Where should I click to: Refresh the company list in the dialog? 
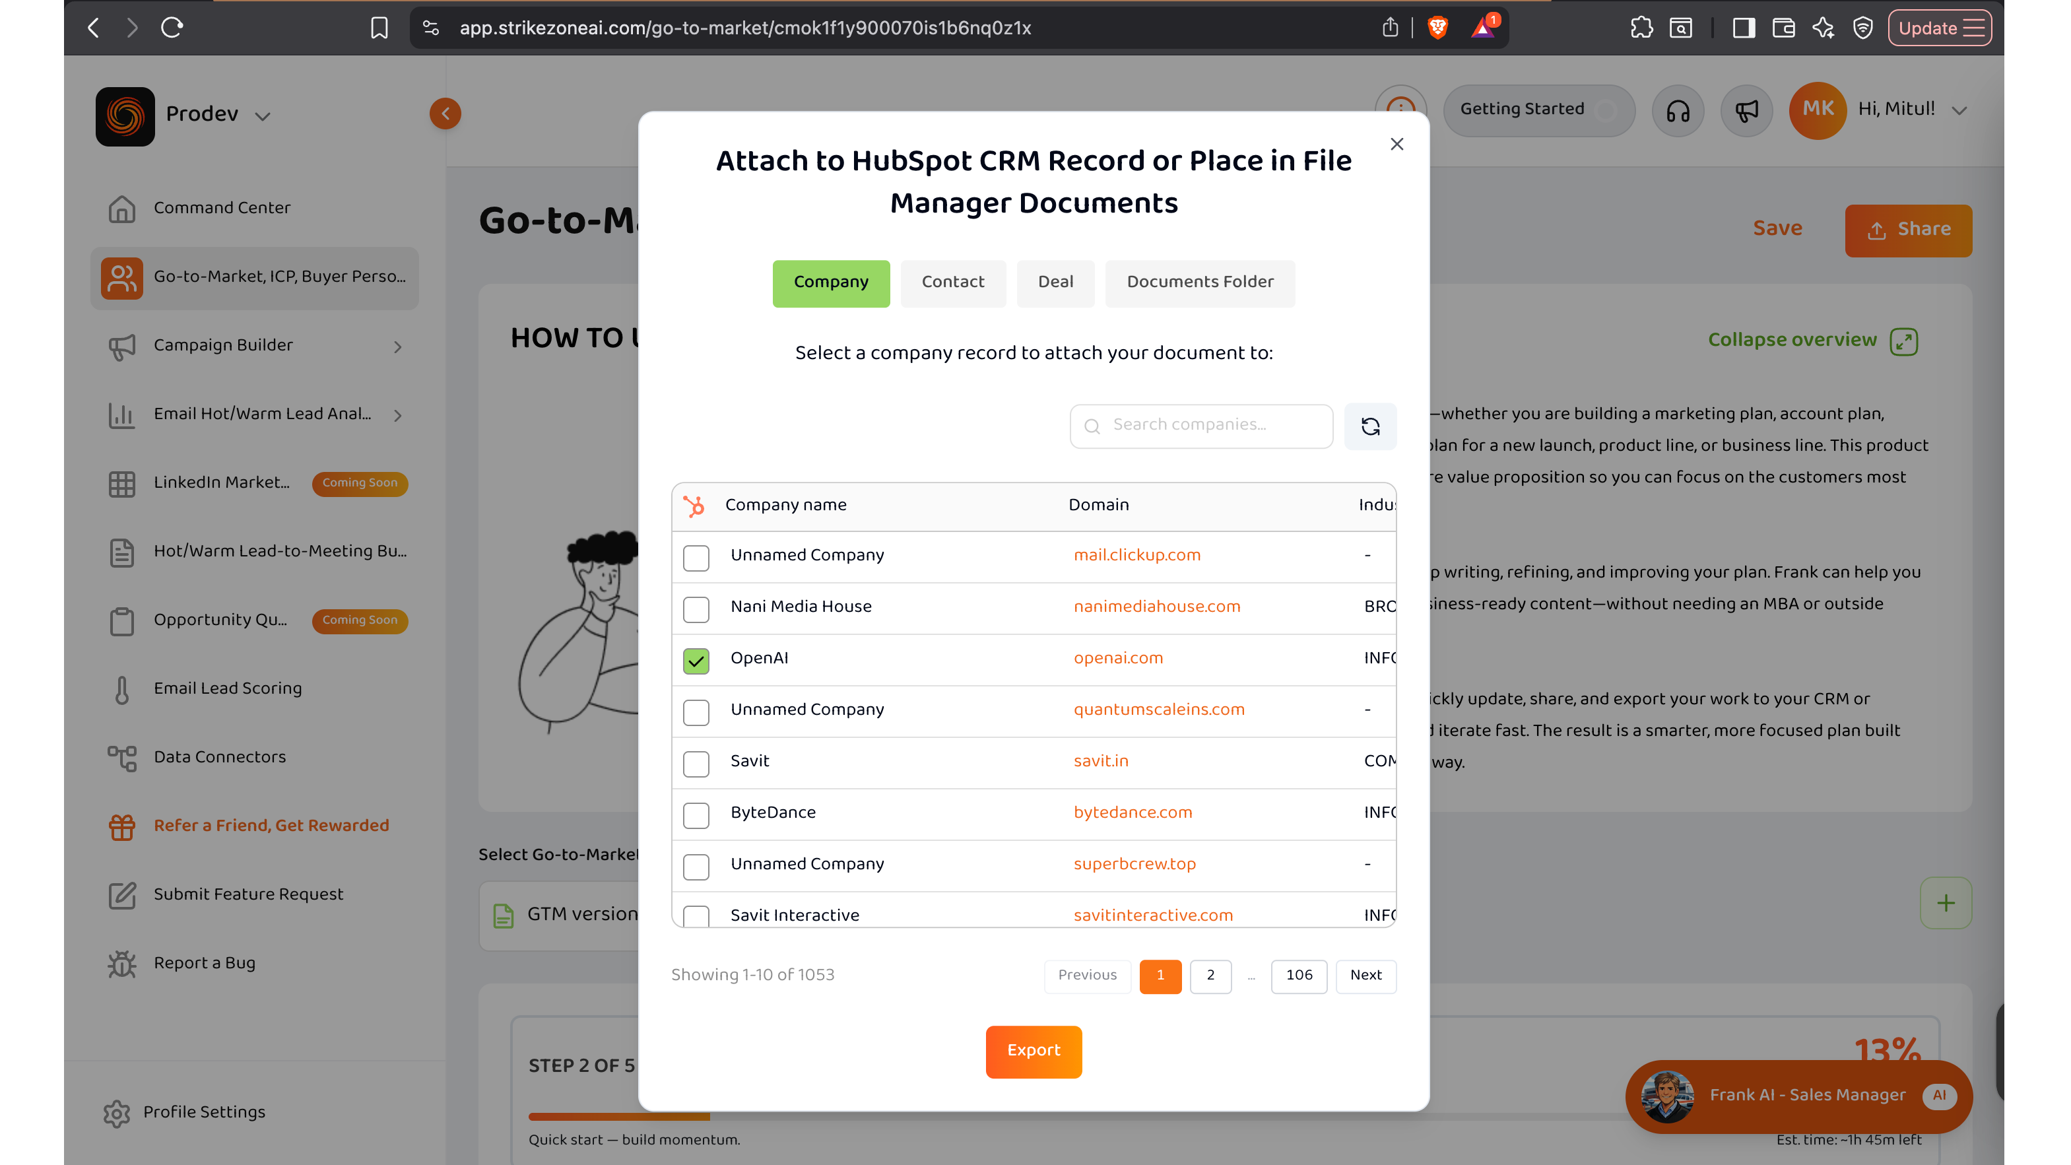click(x=1371, y=426)
